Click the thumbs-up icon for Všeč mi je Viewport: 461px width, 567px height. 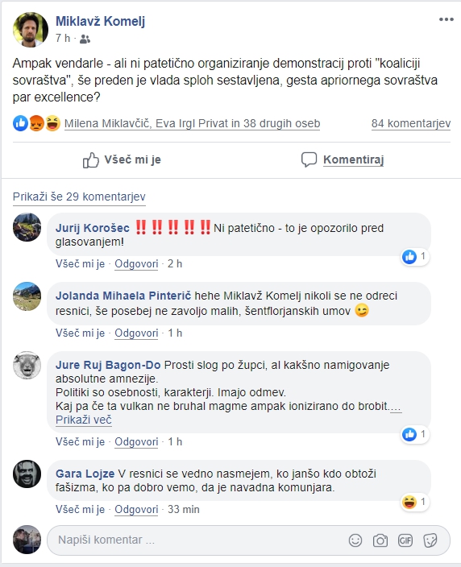coord(91,159)
